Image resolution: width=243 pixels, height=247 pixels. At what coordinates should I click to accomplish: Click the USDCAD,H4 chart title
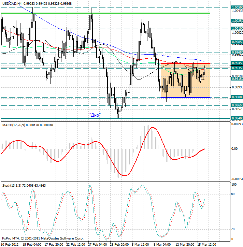pyautogui.click(x=13, y=3)
